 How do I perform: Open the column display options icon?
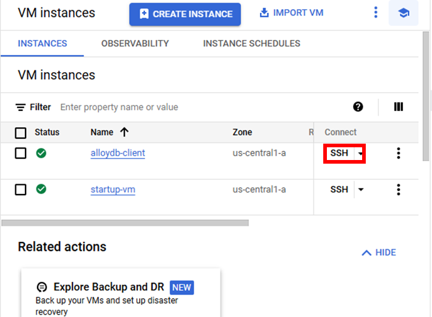399,107
